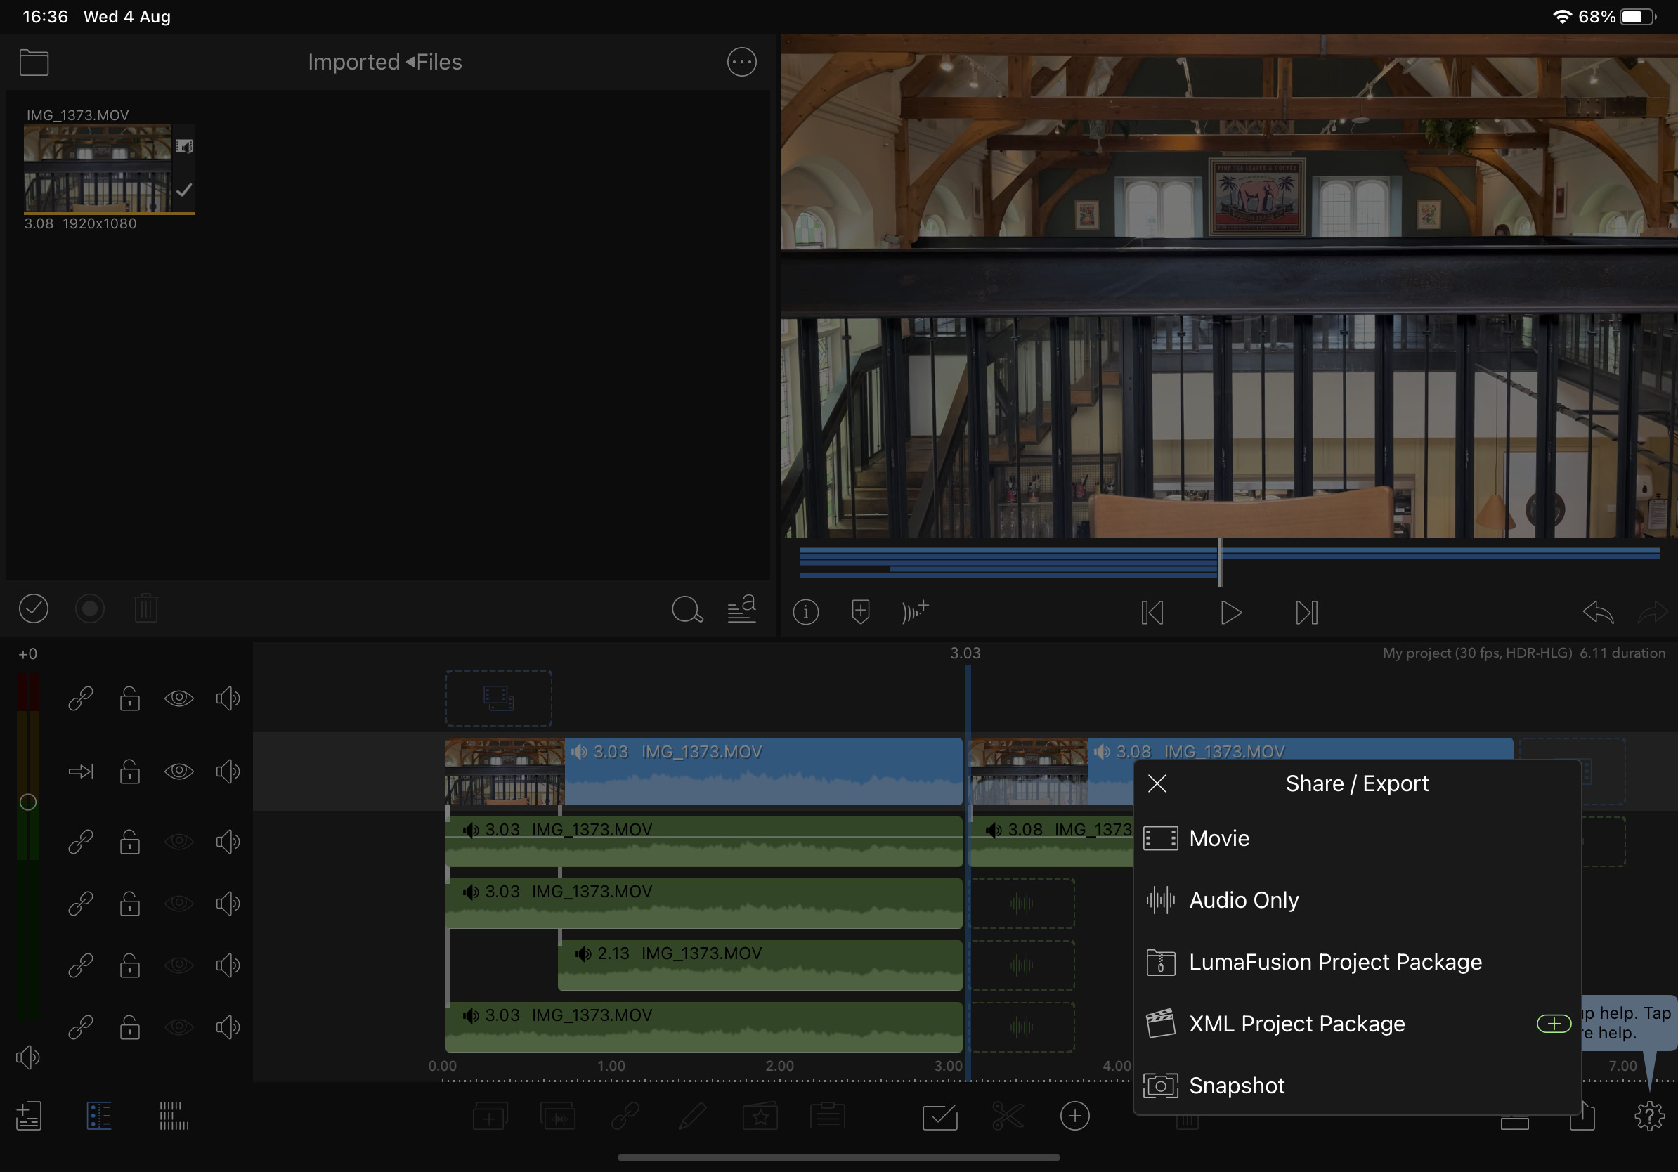Viewport: 1678px width, 1172px height.
Task: Open the clipboard tool
Action: coord(827,1116)
